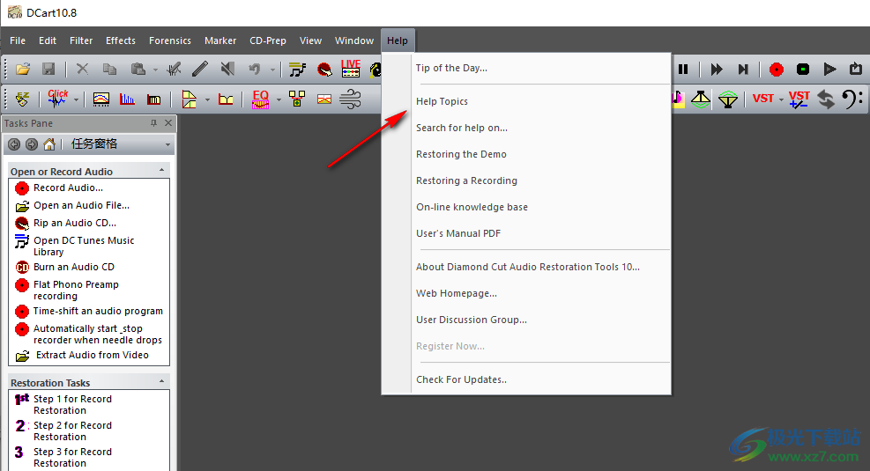Open file using the folder toolbar icon
870x471 pixels.
click(x=23, y=70)
